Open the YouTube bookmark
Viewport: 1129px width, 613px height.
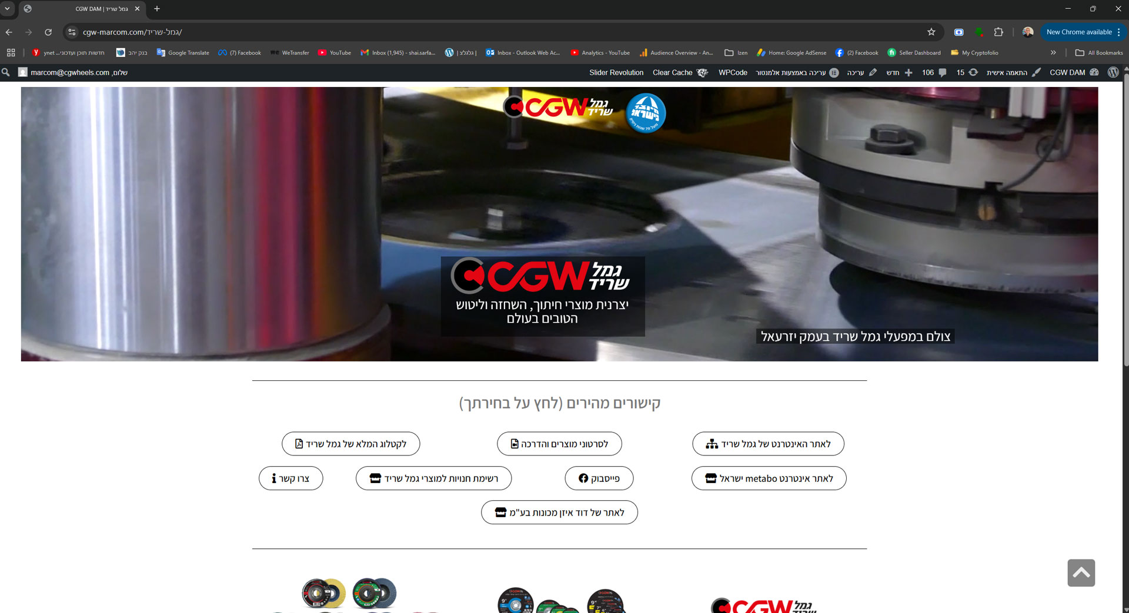click(335, 52)
